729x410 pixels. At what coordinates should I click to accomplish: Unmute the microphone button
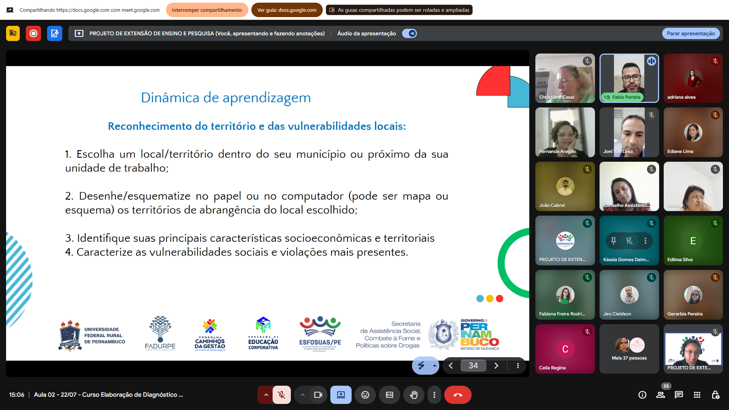coord(281,395)
